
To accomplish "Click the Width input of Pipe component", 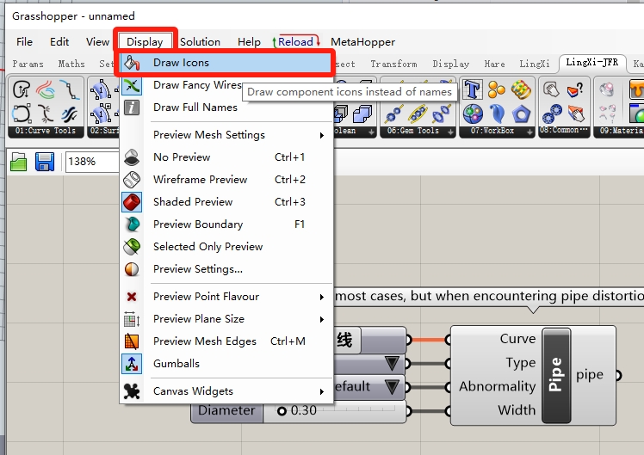I will (x=517, y=410).
